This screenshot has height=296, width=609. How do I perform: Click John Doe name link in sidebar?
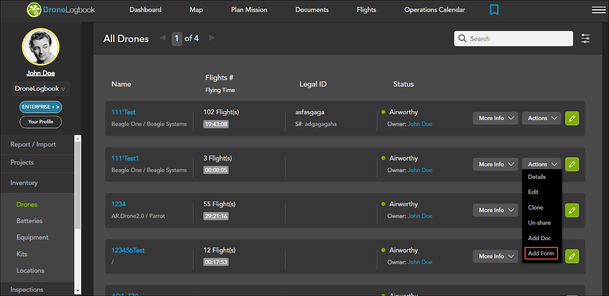[41, 73]
